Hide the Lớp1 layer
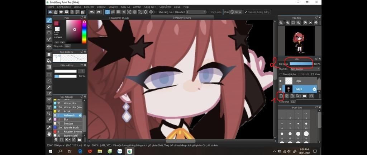The height and width of the screenshot is (155, 367). click(280, 89)
